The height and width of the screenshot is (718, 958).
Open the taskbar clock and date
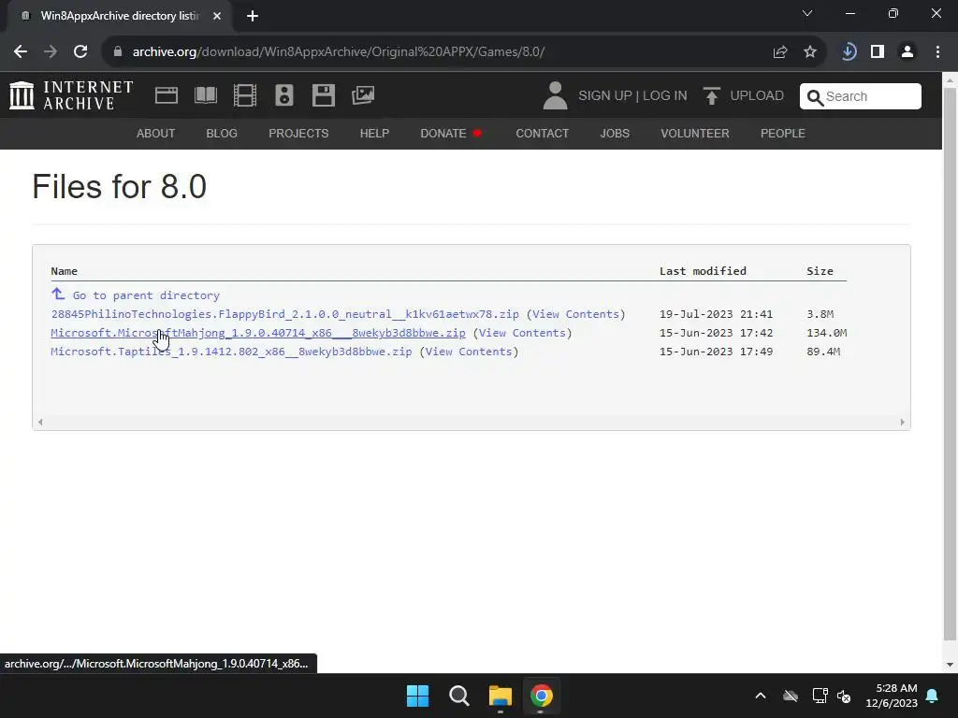(x=892, y=696)
